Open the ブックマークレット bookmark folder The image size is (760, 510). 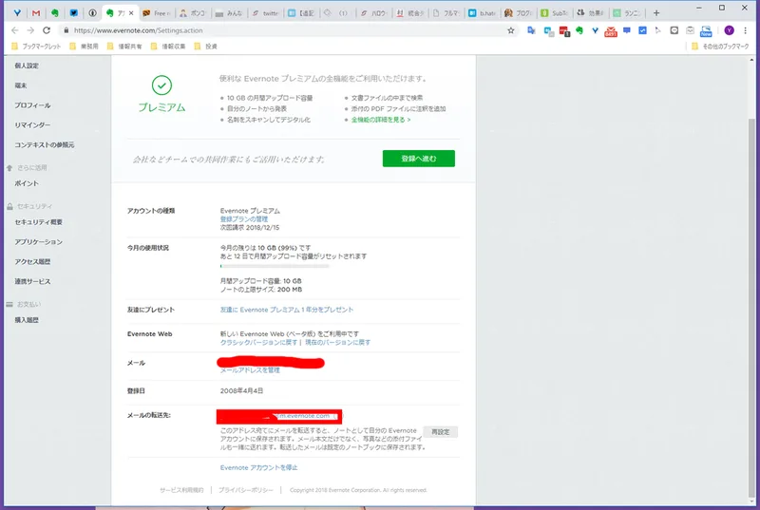[36, 47]
